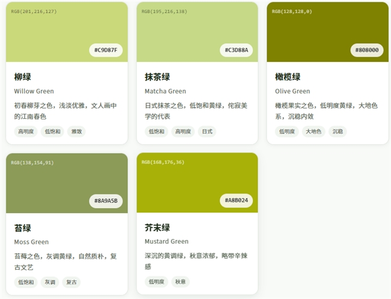This screenshot has width=391, height=299.
Task: Click the 柳绿 description text
Action: coord(66,111)
